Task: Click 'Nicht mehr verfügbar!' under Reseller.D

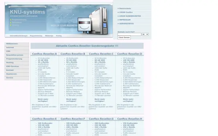Action: (x=128, y=100)
